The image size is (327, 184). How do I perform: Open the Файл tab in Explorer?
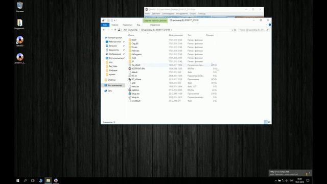pyautogui.click(x=105, y=25)
